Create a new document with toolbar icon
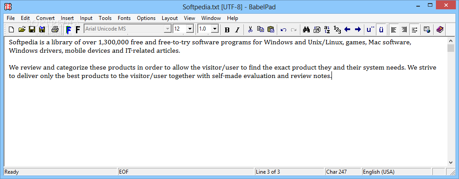The width and height of the screenshot is (459, 179). tap(12, 30)
